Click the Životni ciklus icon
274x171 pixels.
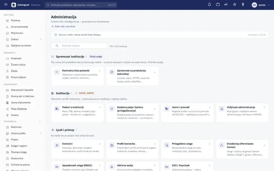(x=7, y=65)
